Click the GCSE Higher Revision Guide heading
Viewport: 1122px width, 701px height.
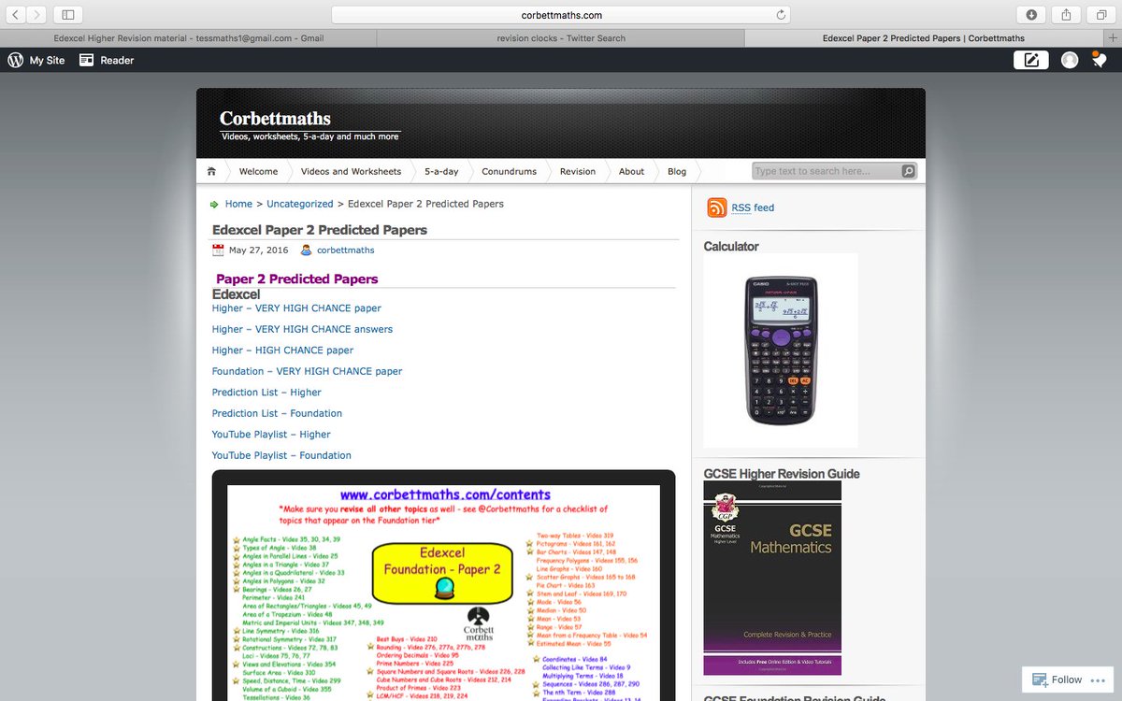click(782, 474)
